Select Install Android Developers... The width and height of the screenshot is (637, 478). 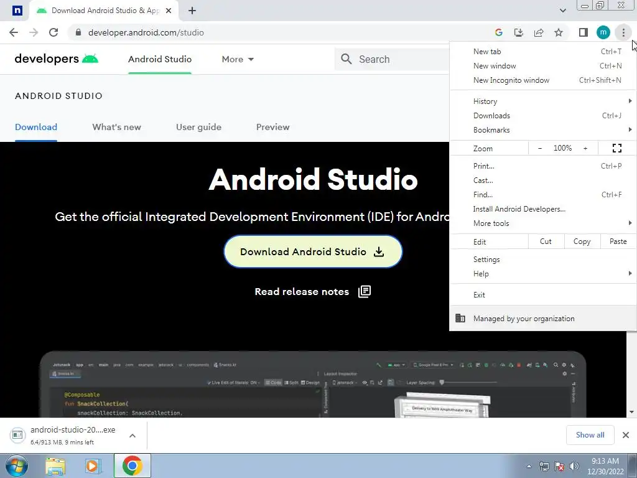pyautogui.click(x=543, y=209)
